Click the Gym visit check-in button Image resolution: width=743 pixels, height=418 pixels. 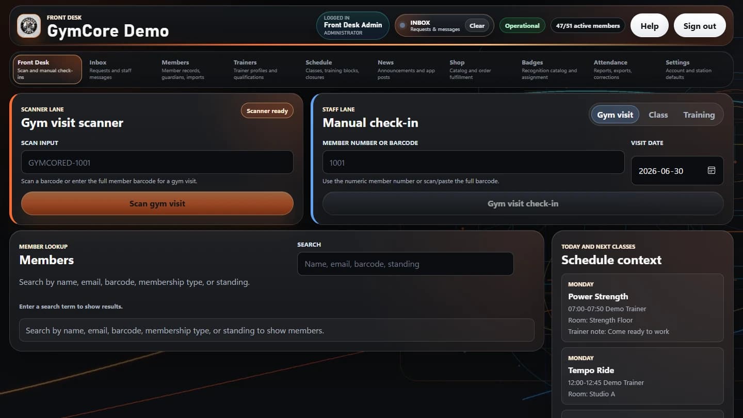point(523,203)
